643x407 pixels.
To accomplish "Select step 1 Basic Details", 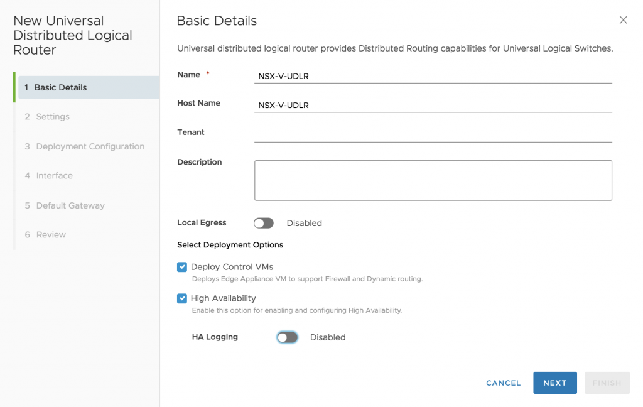I will 89,87.
